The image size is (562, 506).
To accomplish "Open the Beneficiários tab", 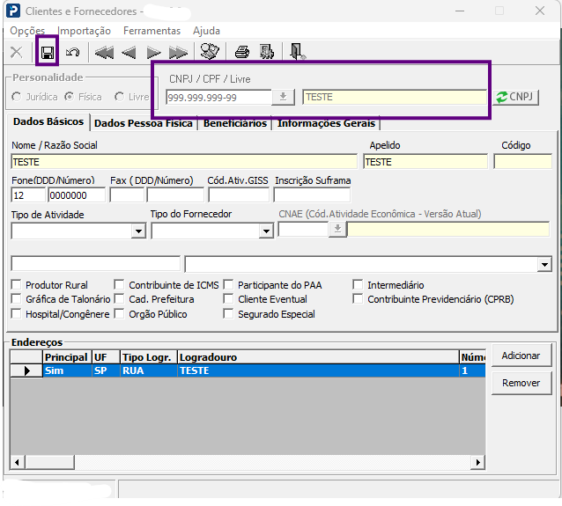I will point(235,123).
